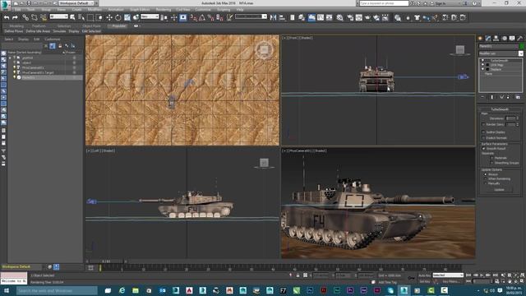526x296 pixels.
Task: Click the Update button in TurboSmooth
Action: (x=499, y=190)
